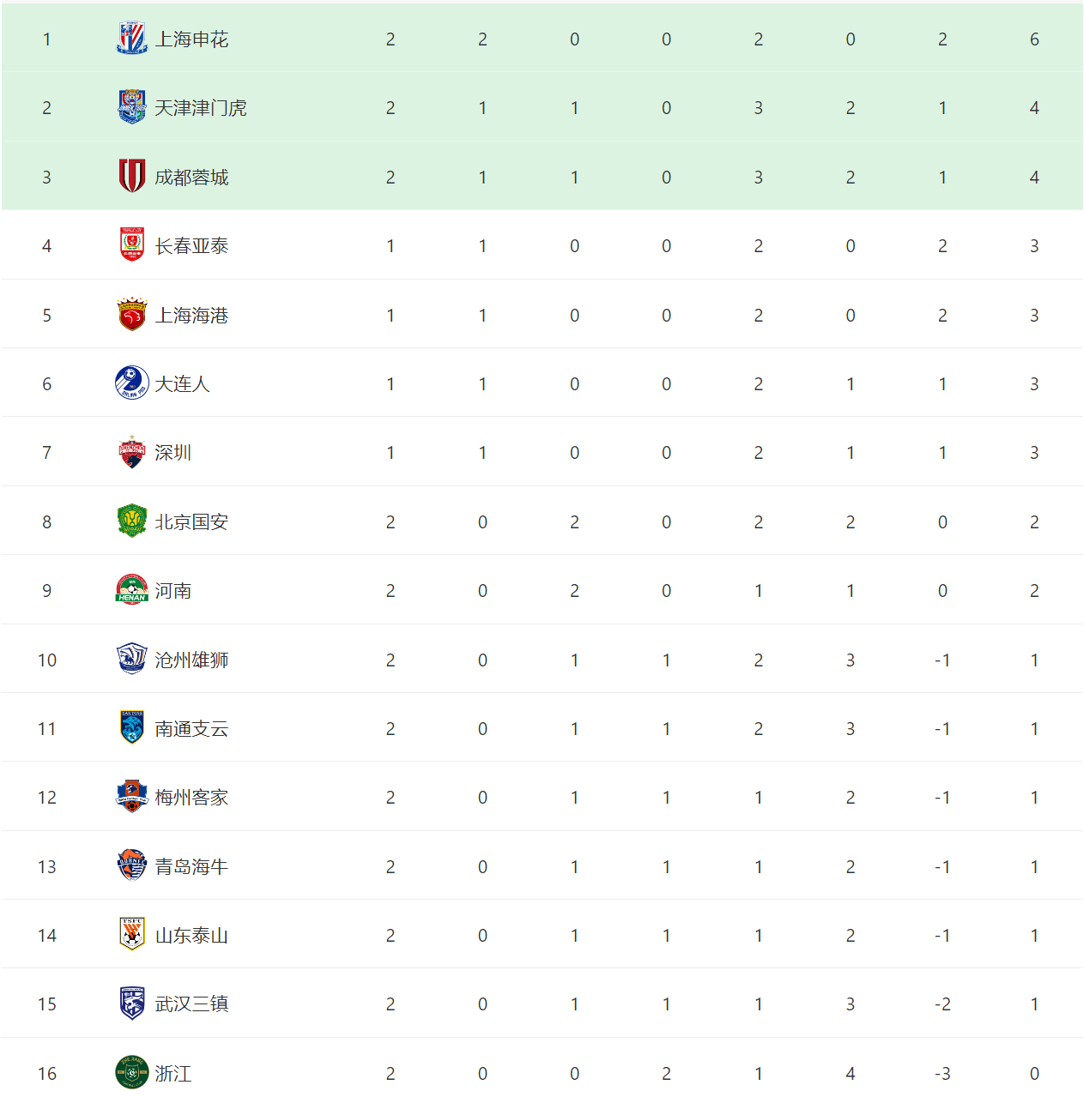Image resolution: width=1084 pixels, height=1097 pixels.
Task: Open the 浙江 green round emblem
Action: pyautogui.click(x=132, y=1073)
